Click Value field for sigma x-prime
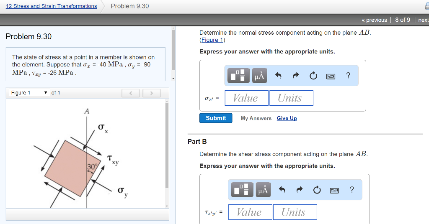The image size is (429, 224). point(246,98)
